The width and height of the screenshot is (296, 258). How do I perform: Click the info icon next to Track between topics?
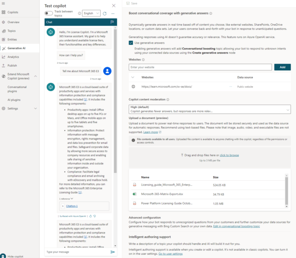pos(79,14)
